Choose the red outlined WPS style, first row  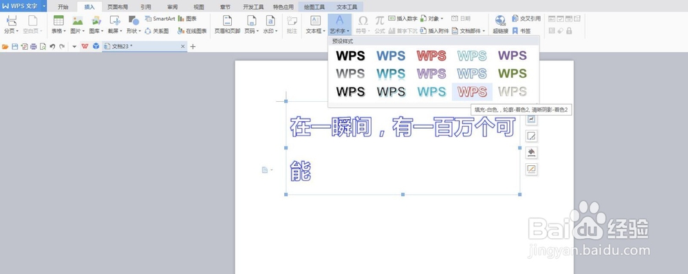(431, 56)
